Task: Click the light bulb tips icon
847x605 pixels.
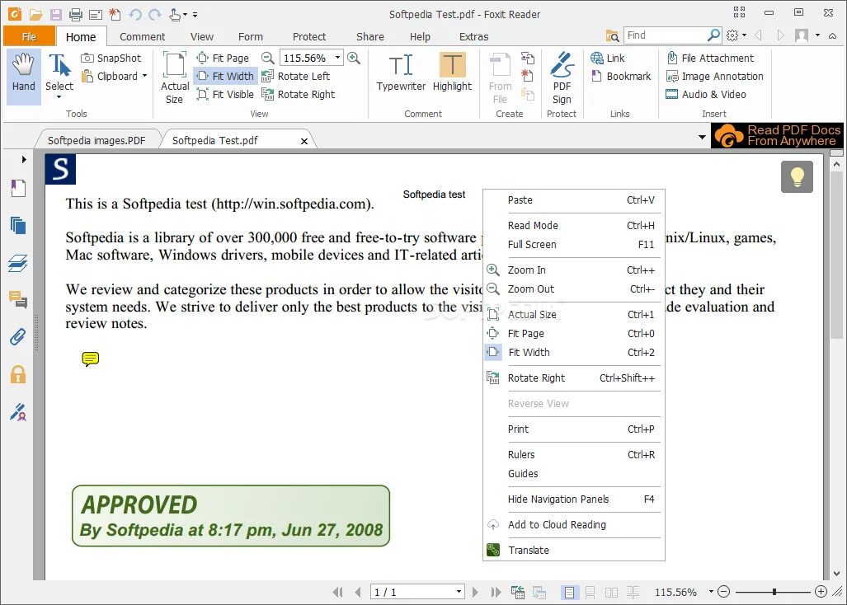Action: (x=797, y=176)
